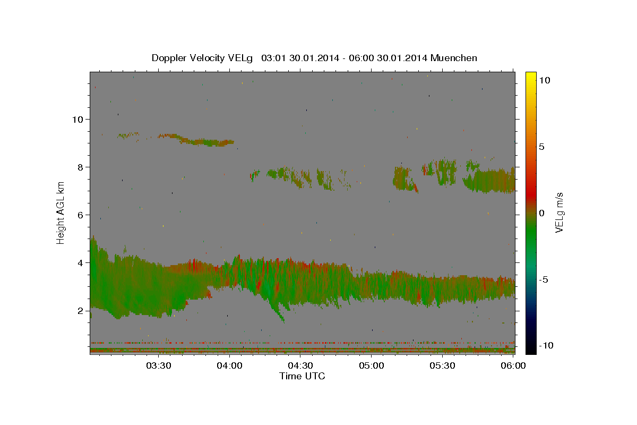637x425 pixels.
Task: Click the end date '06:00 30.01.2014' in title
Action: [x=388, y=58]
